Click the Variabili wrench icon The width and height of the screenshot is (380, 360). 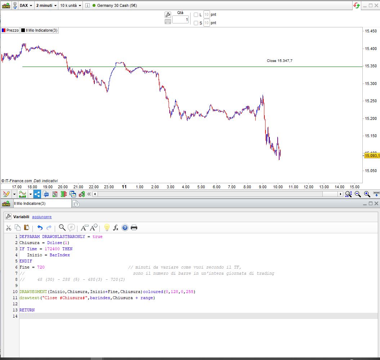pos(8,217)
